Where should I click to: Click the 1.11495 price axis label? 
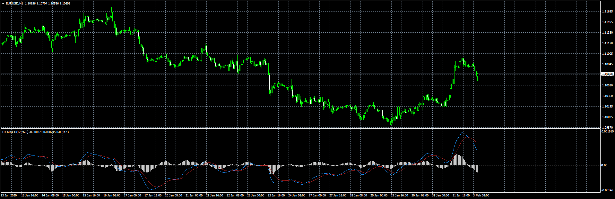(607, 22)
